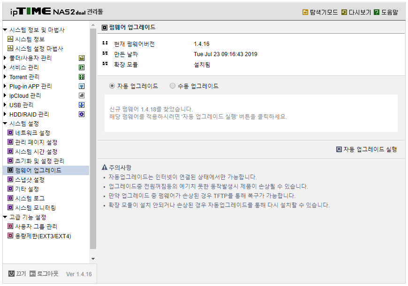408x286 pixels.
Task: Click the purple icon beside 스냅샷 설정
Action: tap(10, 179)
